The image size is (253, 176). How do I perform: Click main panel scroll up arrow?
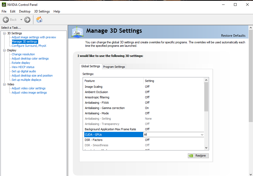[251, 28]
